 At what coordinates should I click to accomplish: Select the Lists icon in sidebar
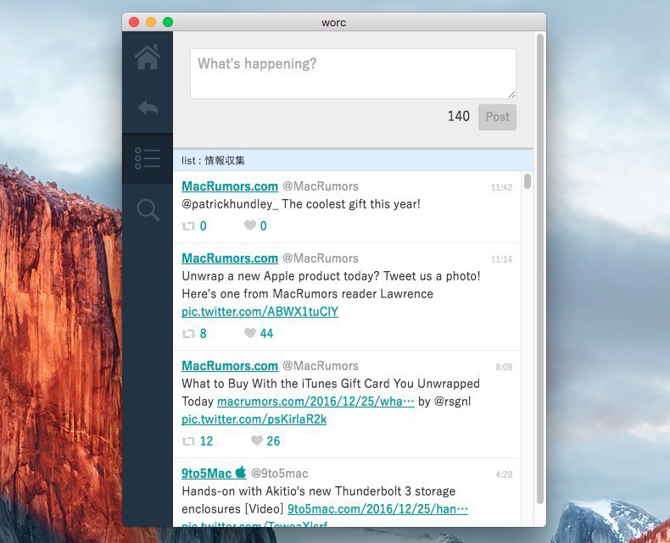point(148,158)
